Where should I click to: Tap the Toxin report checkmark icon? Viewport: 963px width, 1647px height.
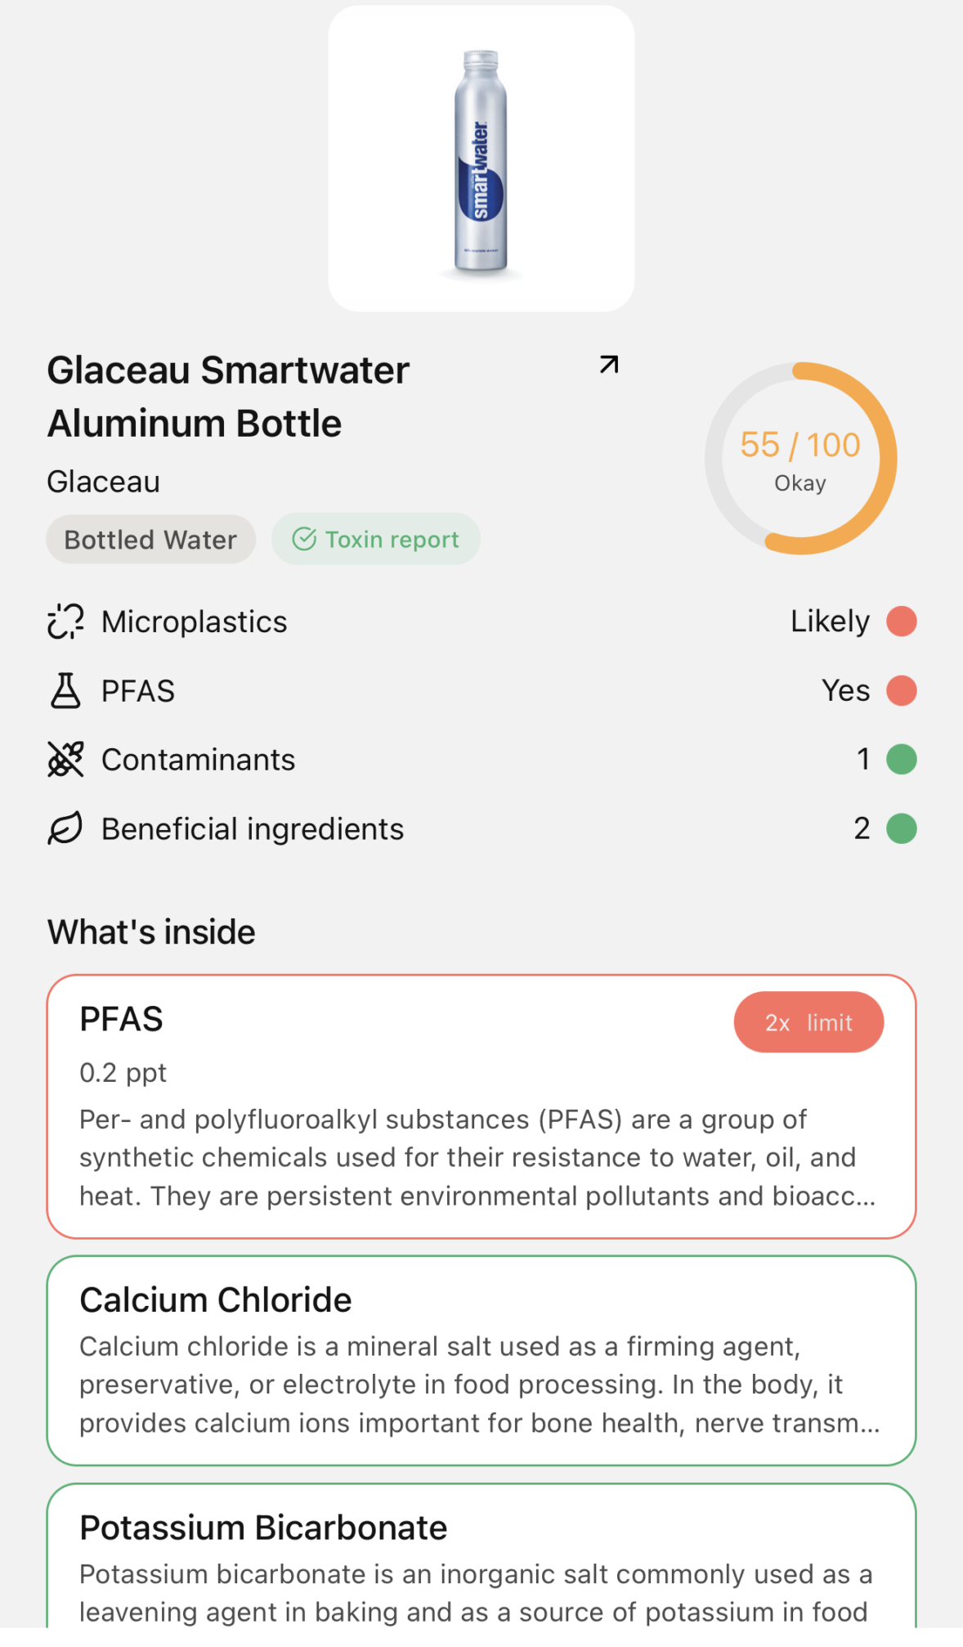[304, 540]
